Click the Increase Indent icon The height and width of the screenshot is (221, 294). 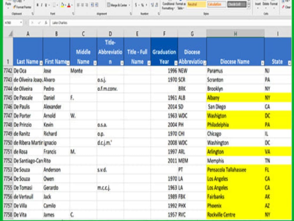(x=96, y=5)
